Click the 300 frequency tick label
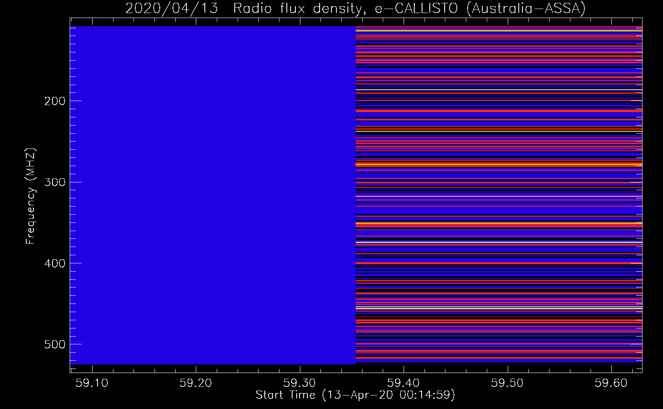 (x=54, y=182)
